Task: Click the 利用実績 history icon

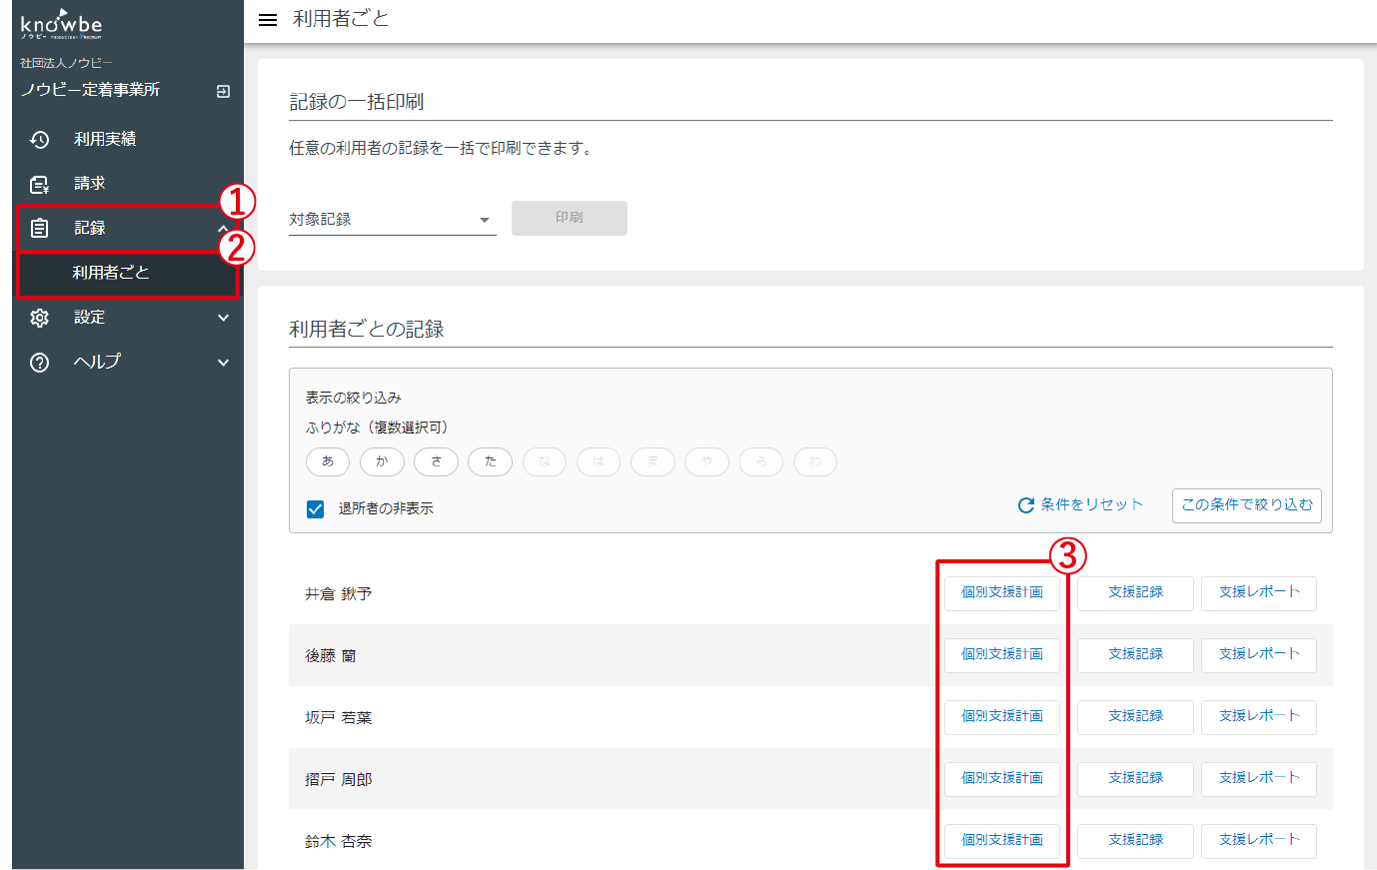Action: (39, 140)
